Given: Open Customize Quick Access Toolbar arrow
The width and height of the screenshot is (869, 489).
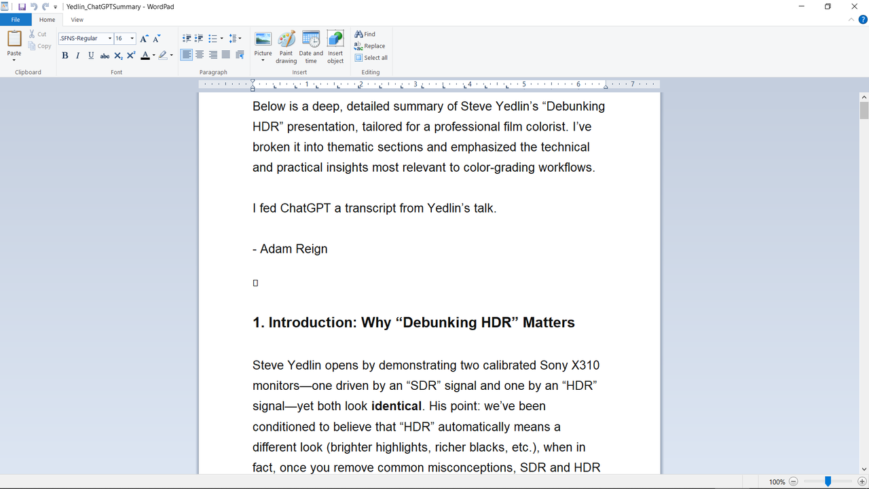Looking at the screenshot, I should pos(56,7).
